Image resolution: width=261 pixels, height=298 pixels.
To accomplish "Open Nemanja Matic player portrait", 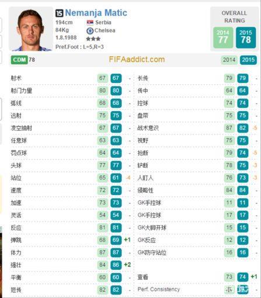I will click(31, 29).
